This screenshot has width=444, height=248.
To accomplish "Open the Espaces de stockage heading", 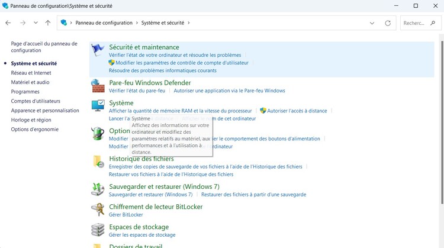I will (x=139, y=227).
